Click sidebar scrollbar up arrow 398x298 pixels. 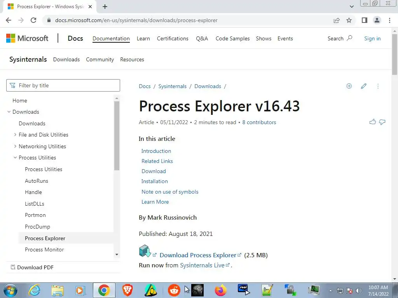[x=117, y=98]
